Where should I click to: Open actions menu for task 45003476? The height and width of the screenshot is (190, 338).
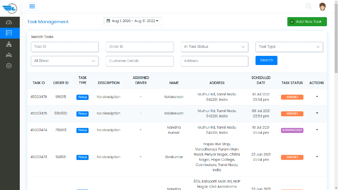click(x=317, y=97)
